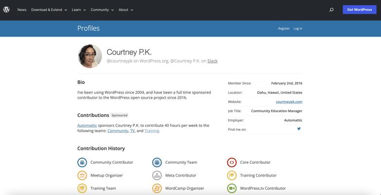The image size is (381, 195).
Task: Click the Training Contributor badge icon
Action: point(232,175)
